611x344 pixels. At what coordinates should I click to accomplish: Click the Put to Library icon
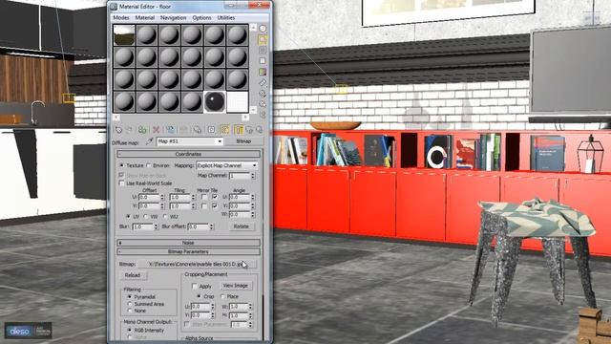(x=198, y=130)
